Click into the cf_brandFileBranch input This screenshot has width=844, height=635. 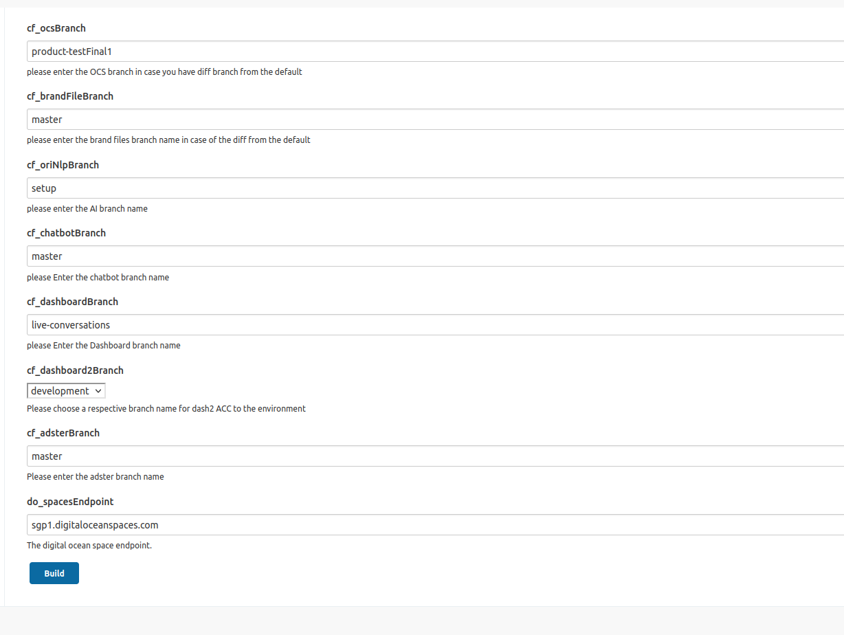pyautogui.click(x=434, y=120)
